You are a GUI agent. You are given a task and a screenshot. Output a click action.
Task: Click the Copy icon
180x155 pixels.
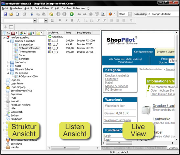point(38,14)
